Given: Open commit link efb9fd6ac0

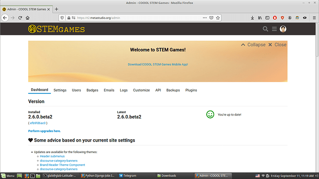Looking at the screenshot, I should (37, 123).
